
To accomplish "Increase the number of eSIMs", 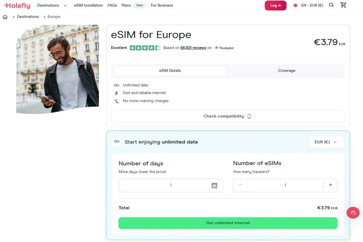I will (x=330, y=185).
